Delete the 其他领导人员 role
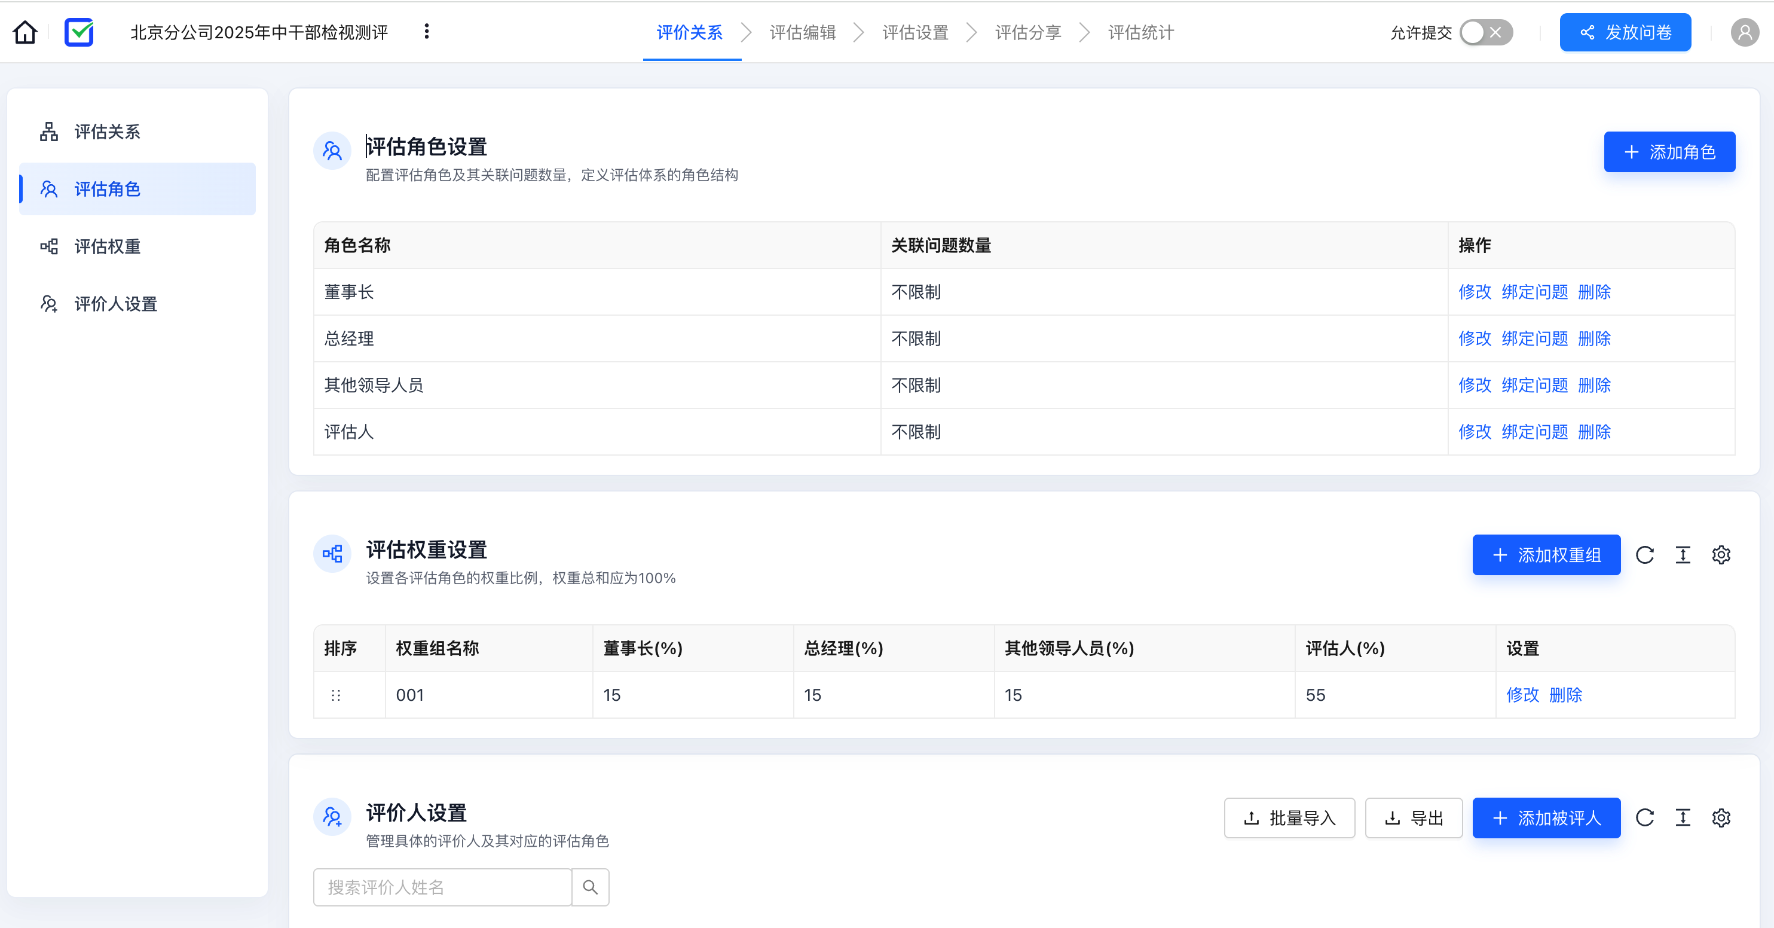 click(1594, 385)
